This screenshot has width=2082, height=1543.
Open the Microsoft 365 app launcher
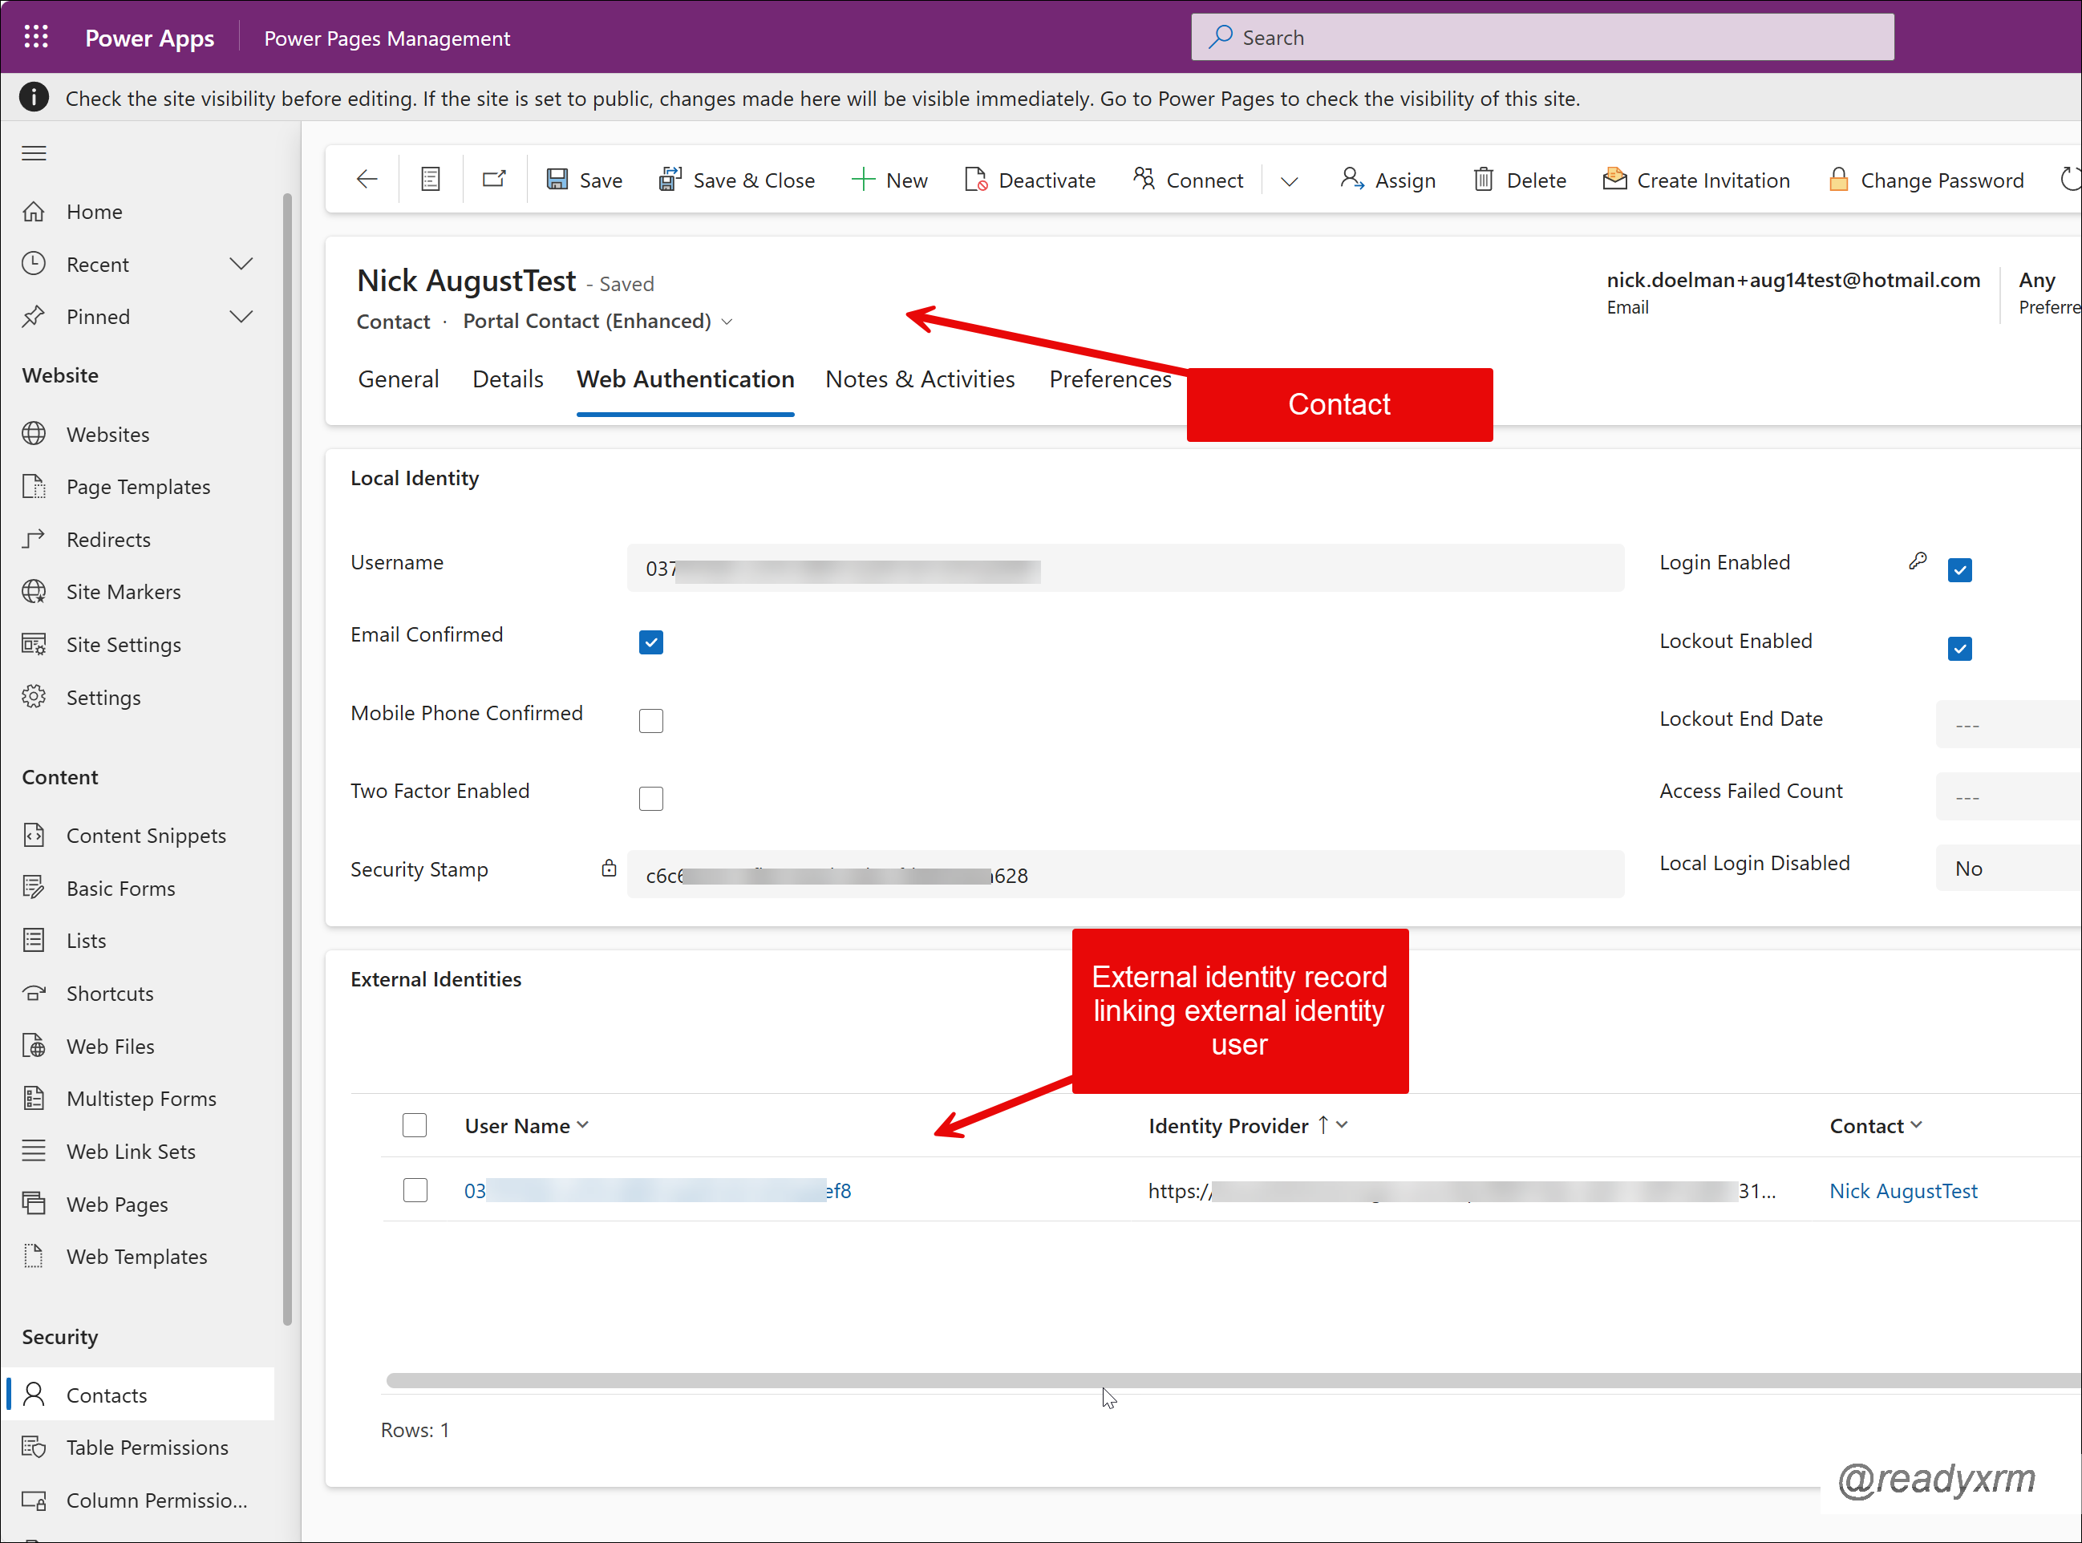pos(35,36)
